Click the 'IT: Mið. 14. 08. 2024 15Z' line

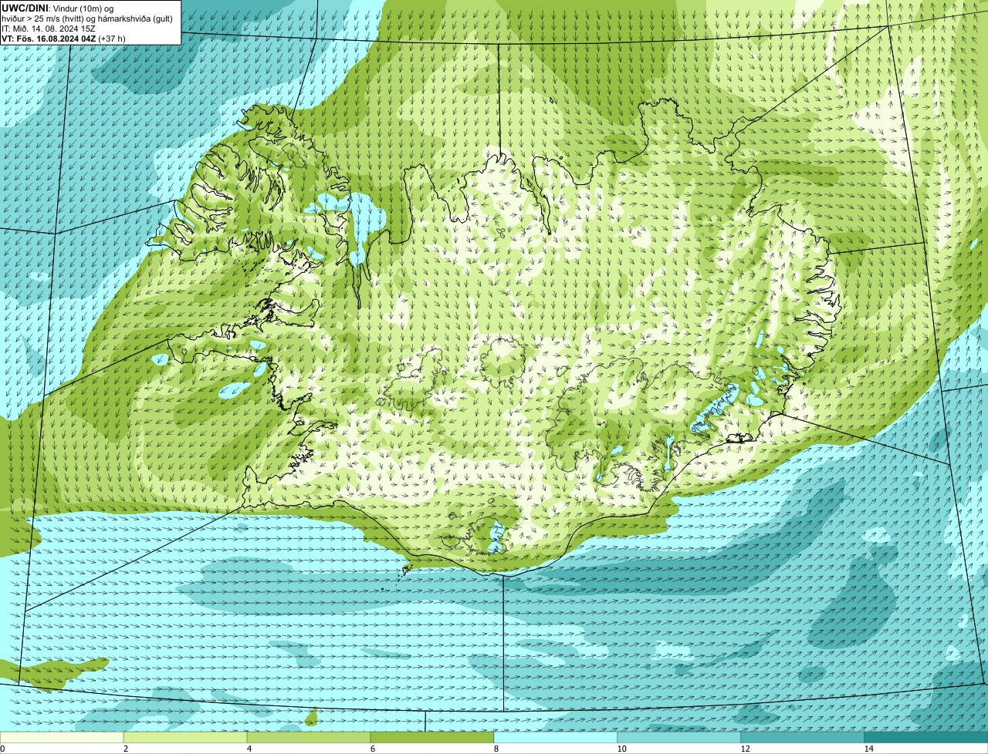click(49, 28)
